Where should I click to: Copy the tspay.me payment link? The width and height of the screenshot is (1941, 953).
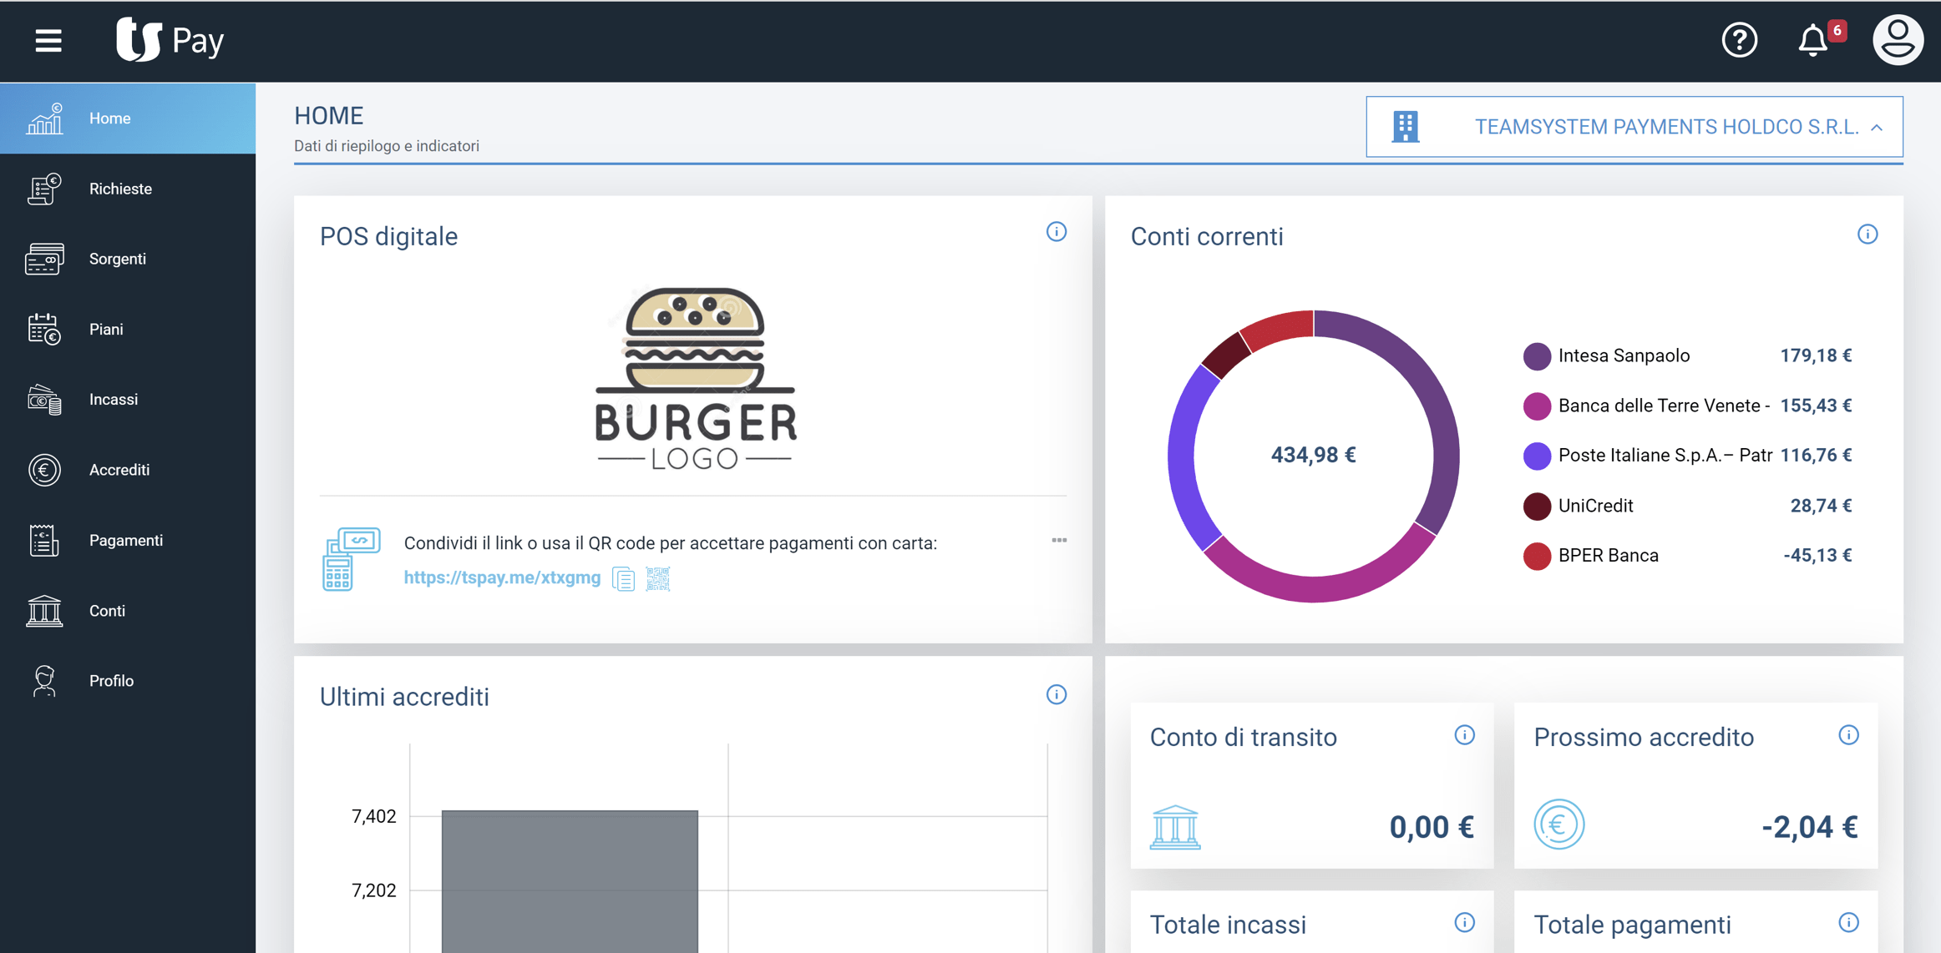pyautogui.click(x=624, y=578)
